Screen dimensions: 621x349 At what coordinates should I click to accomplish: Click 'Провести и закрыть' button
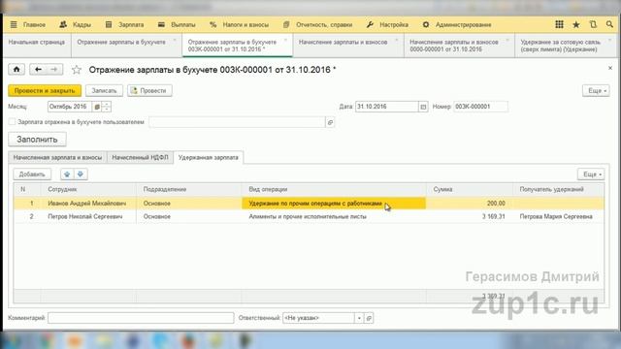[45, 90]
